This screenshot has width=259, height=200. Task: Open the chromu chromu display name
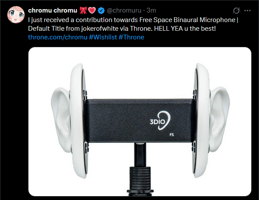coord(53,10)
